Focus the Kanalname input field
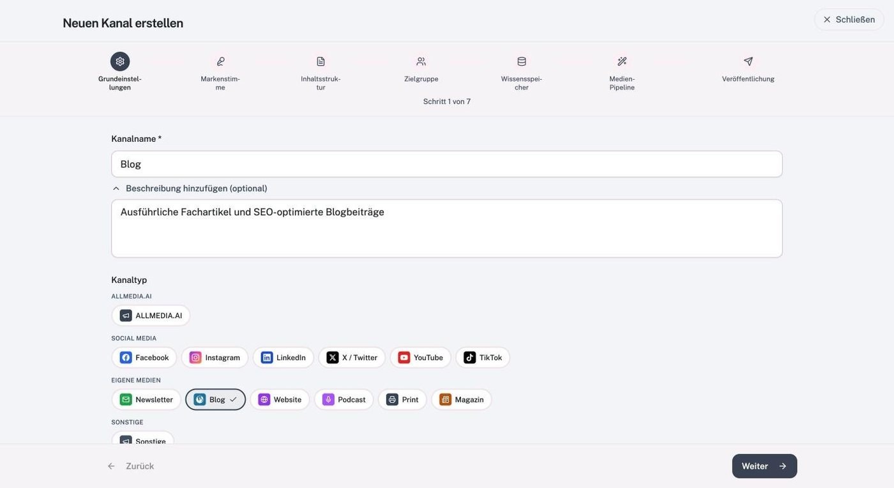The width and height of the screenshot is (894, 488). 447,164
